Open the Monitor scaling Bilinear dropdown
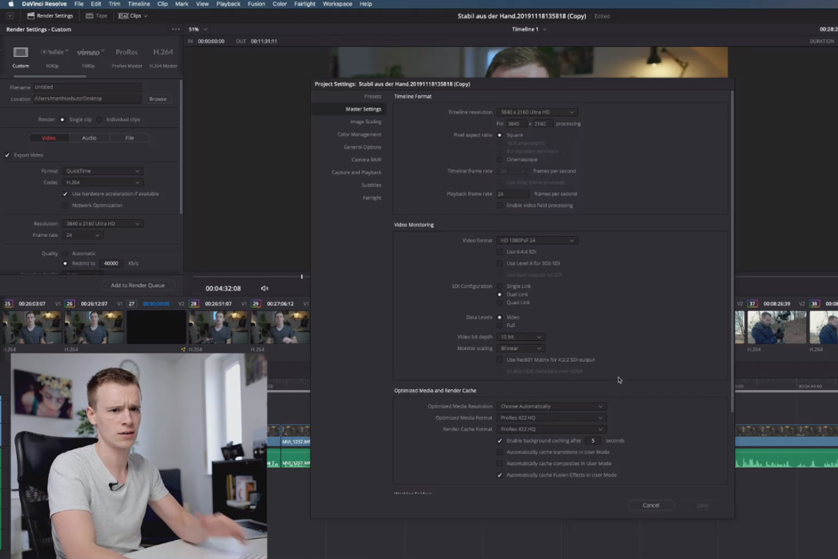 [520, 348]
